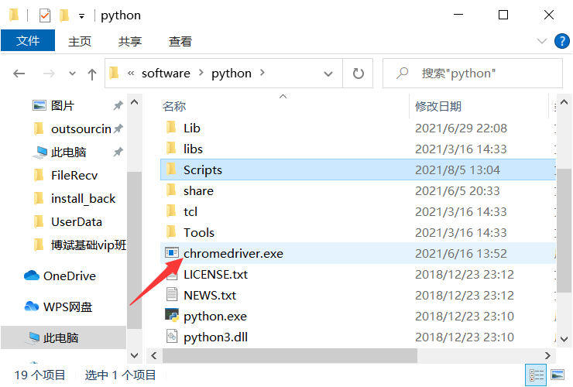Click the 2021/8/5 13:04 date cell
The height and width of the screenshot is (387, 573).
pos(457,170)
